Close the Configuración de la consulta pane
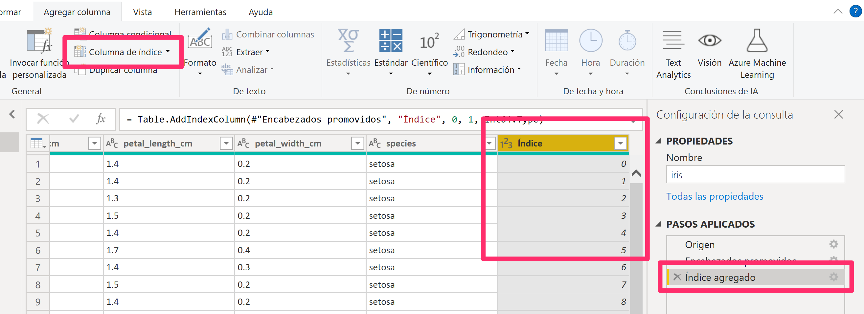This screenshot has width=864, height=314. pyautogui.click(x=838, y=114)
